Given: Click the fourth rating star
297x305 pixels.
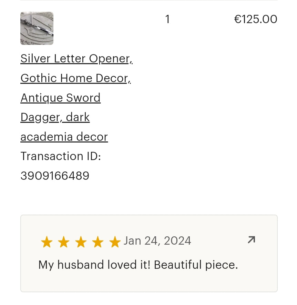Looking at the screenshot, I should (x=98, y=242).
